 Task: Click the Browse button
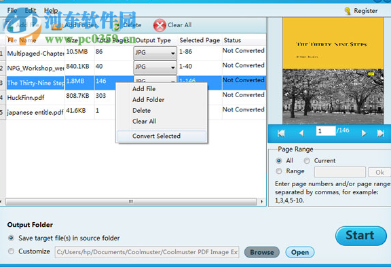pyautogui.click(x=262, y=252)
